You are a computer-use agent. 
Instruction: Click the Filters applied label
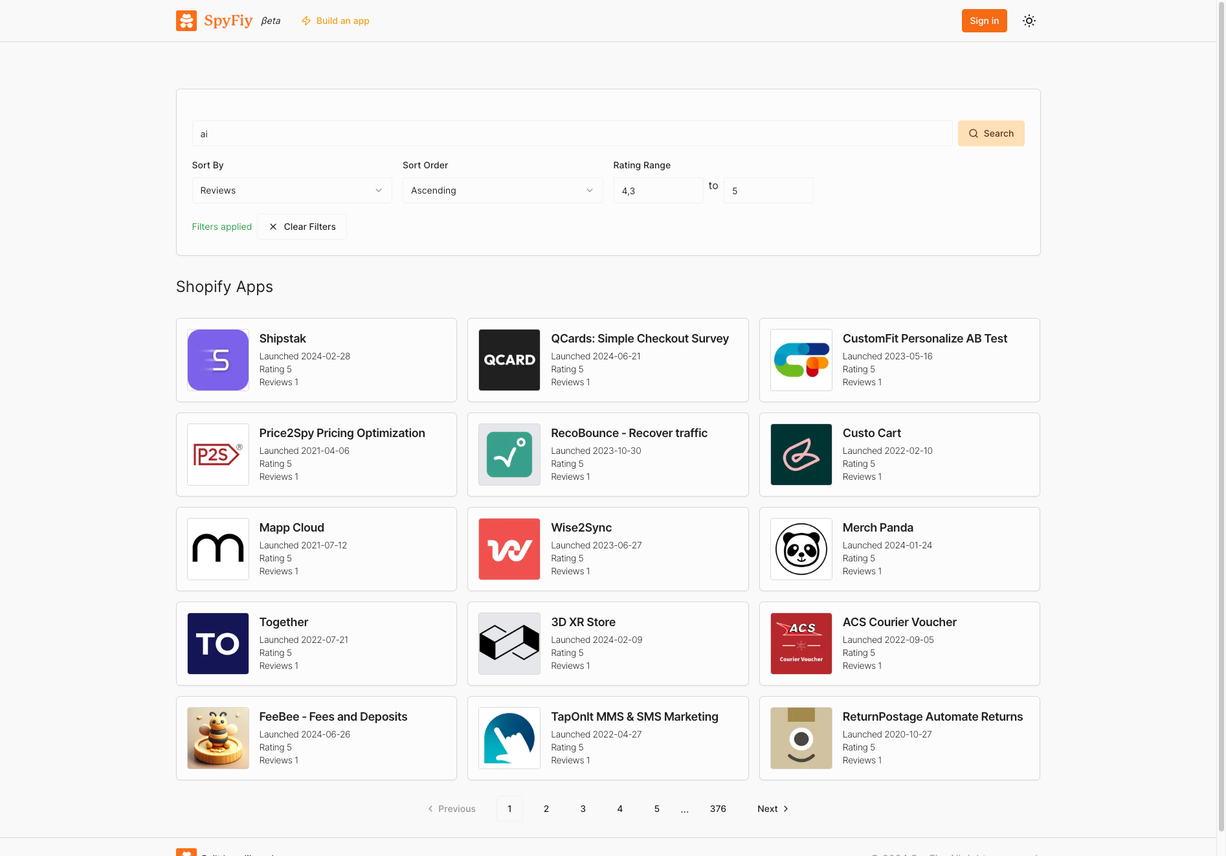[222, 227]
